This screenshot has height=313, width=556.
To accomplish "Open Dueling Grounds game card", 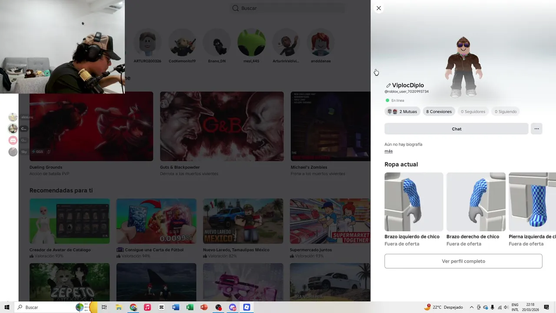I will tap(91, 126).
